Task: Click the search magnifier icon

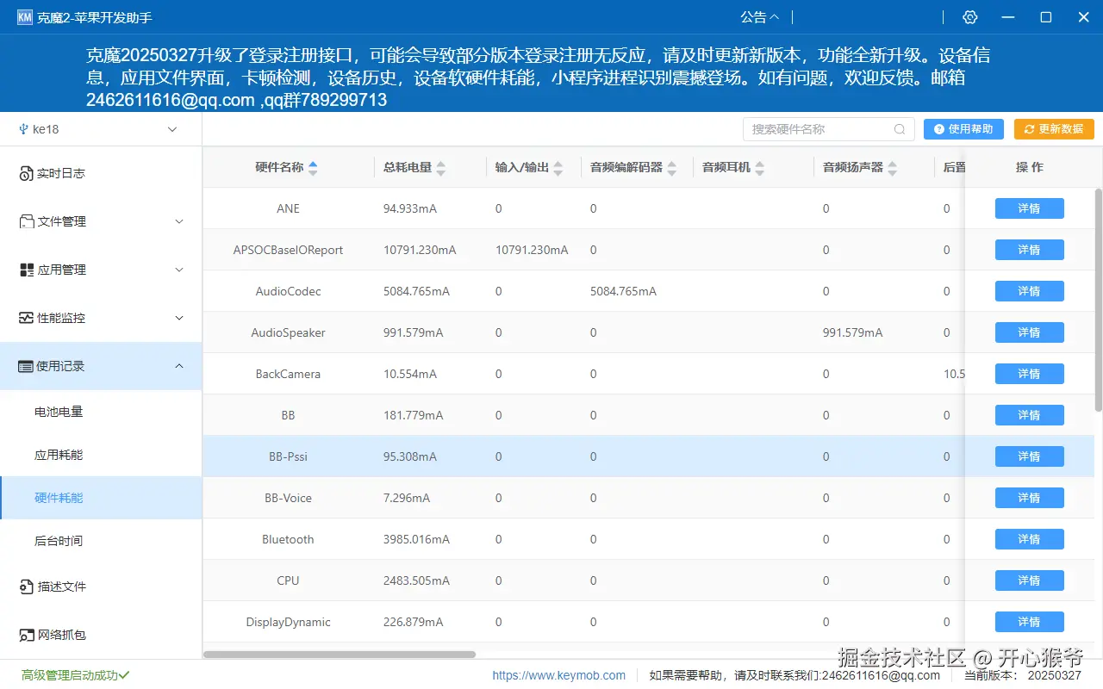Action: (900, 129)
